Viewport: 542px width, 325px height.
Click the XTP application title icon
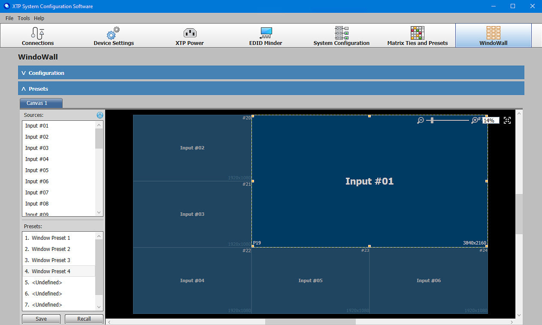coord(6,6)
